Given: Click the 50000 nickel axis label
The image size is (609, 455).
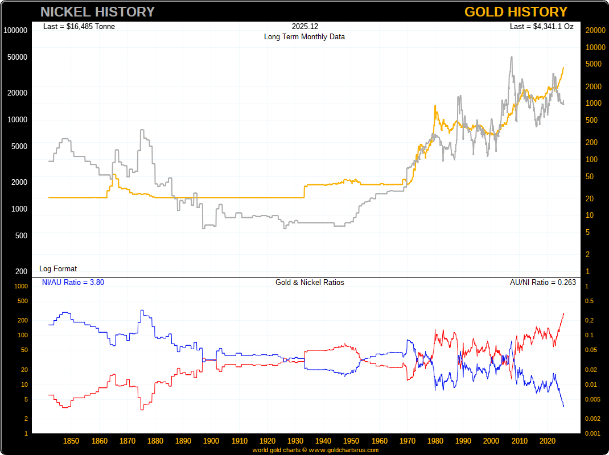Looking at the screenshot, I should (x=17, y=57).
